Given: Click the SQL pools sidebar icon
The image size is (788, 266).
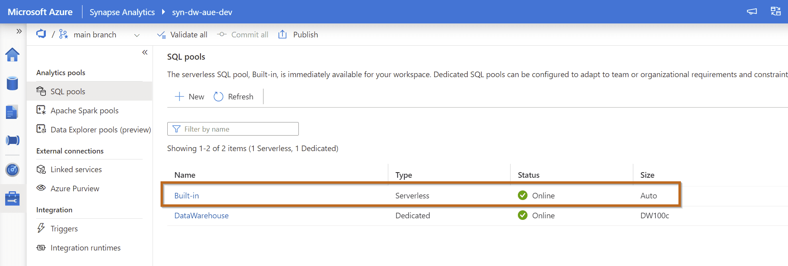Looking at the screenshot, I should (41, 91).
